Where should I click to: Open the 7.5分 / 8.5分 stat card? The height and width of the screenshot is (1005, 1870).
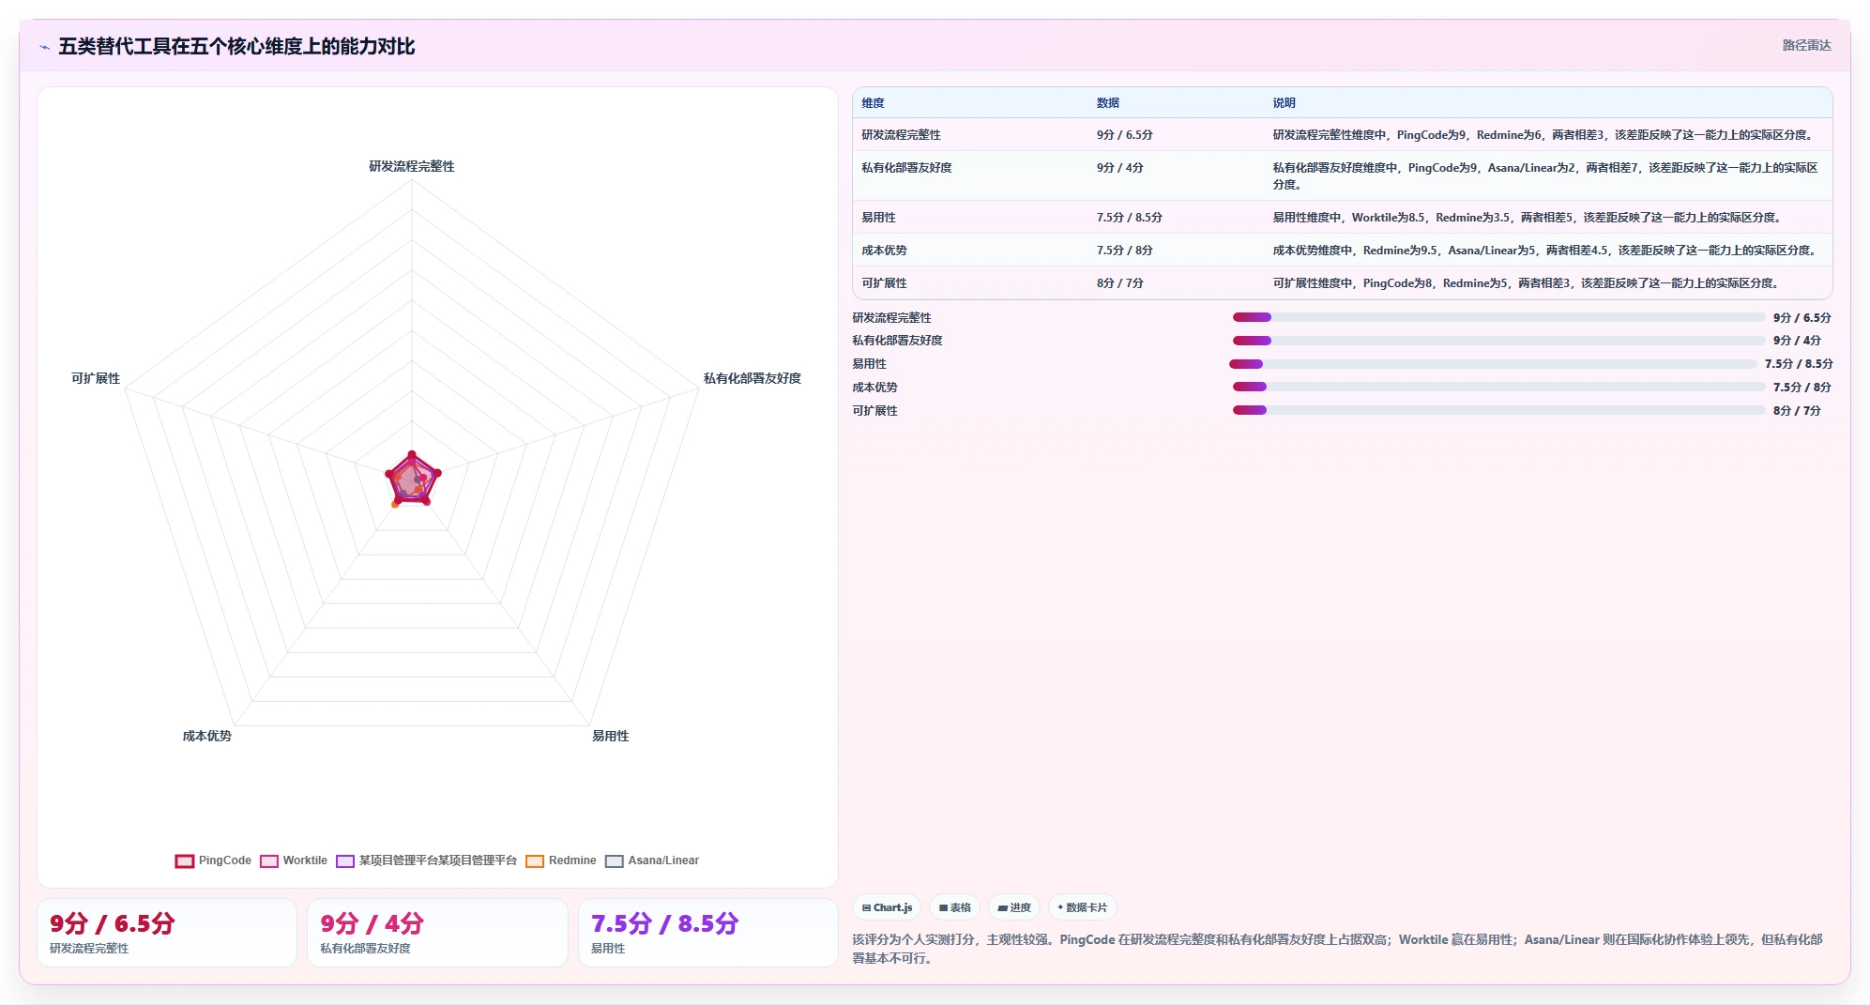pyautogui.click(x=708, y=933)
